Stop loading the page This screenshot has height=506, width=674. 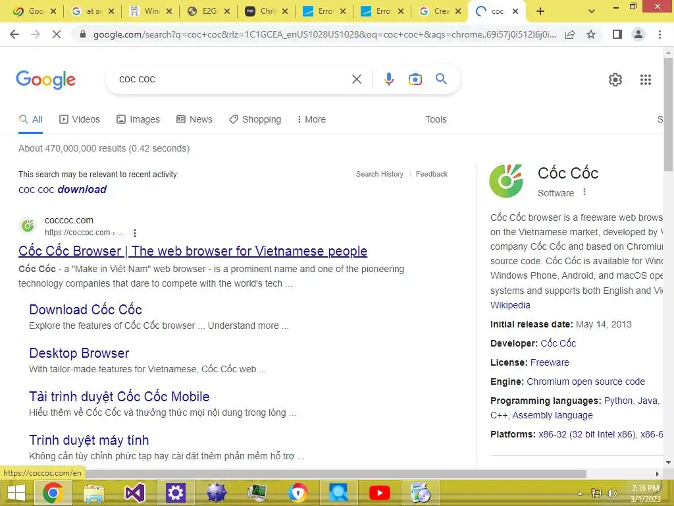coord(57,34)
